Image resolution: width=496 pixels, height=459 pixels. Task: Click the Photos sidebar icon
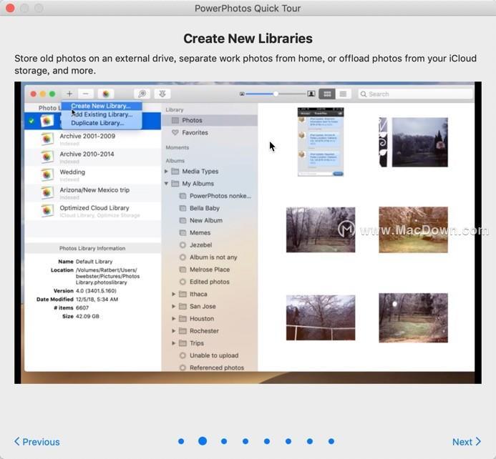point(175,120)
